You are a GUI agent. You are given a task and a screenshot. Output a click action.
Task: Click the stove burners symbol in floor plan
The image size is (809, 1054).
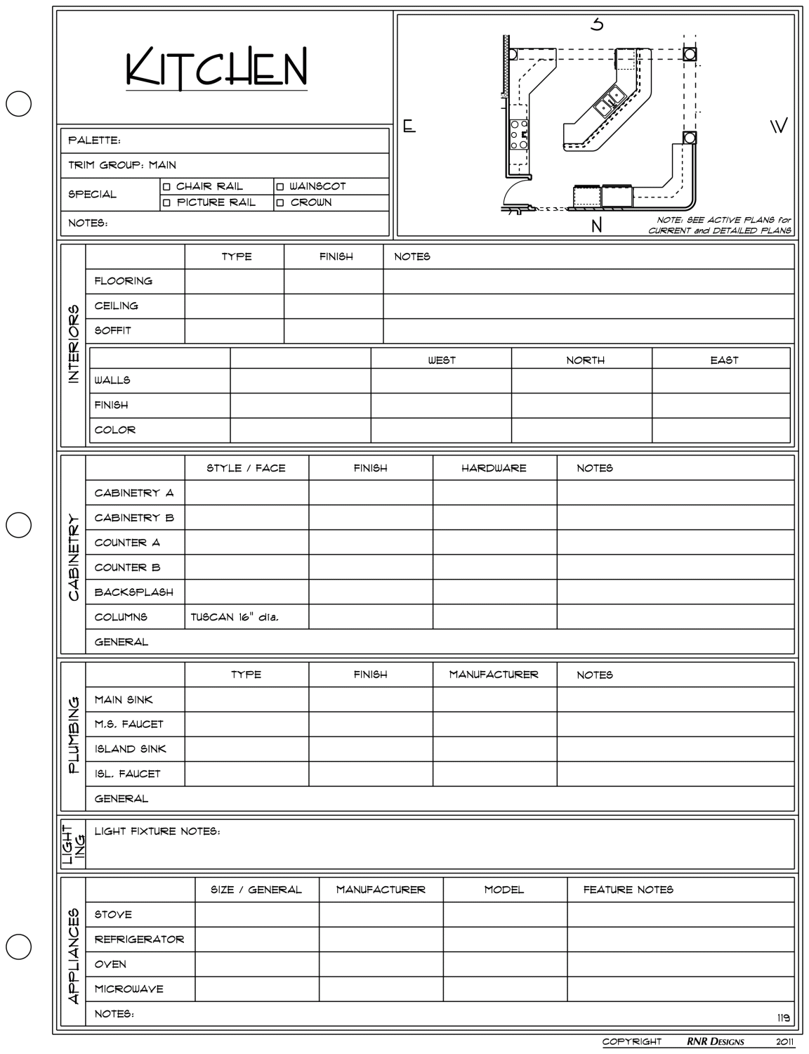[x=519, y=135]
